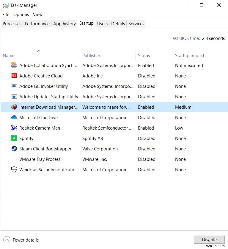
Task: Open the Options menu
Action: (x=21, y=14)
